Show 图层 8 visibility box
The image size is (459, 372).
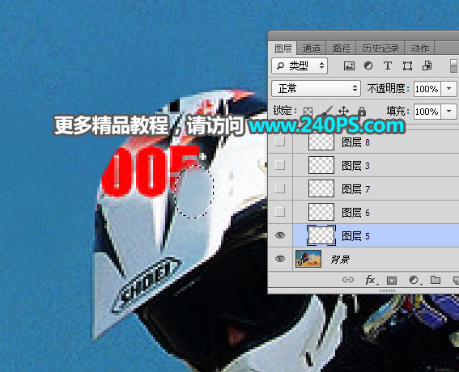[280, 142]
